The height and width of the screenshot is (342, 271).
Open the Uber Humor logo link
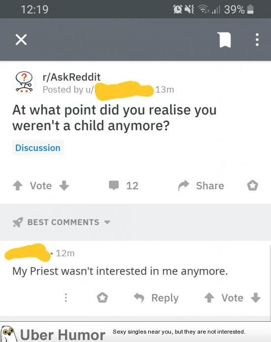pos(53,334)
